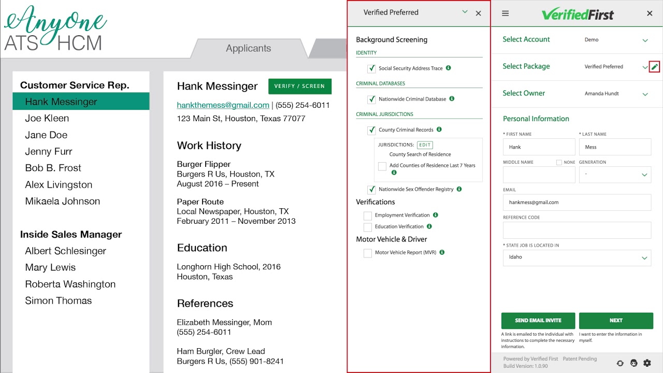Uncheck County Criminal Records

point(371,130)
